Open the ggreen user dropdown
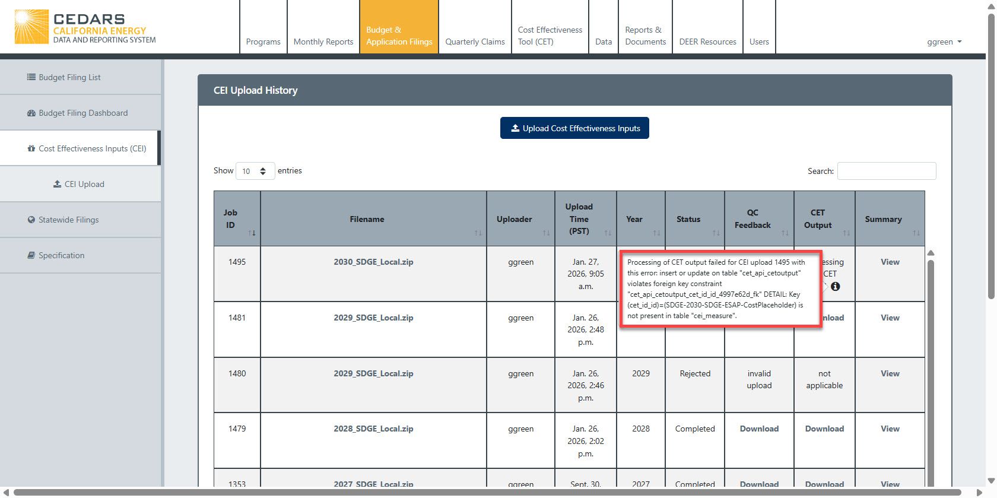The width and height of the screenshot is (997, 498). [x=944, y=42]
